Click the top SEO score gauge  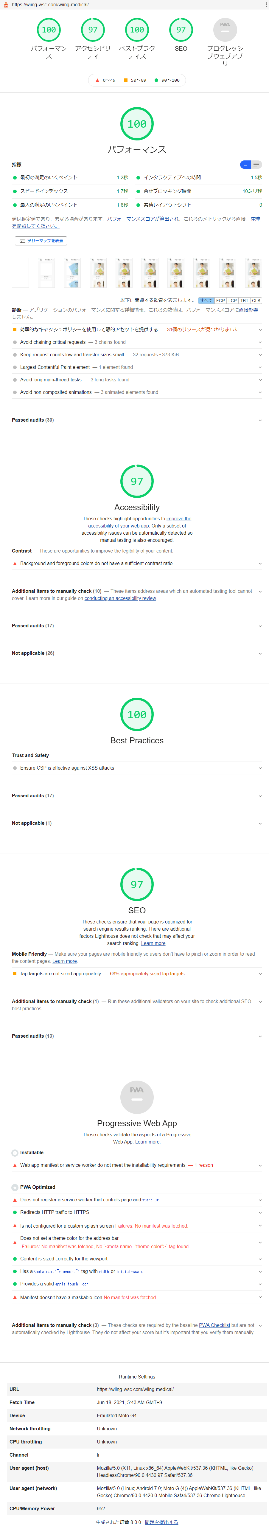click(181, 29)
